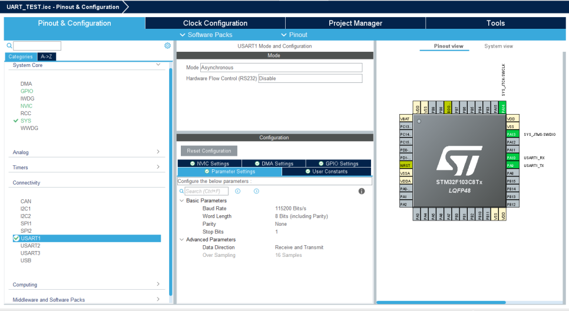Collapse the Advanced Parameters group

[182, 240]
